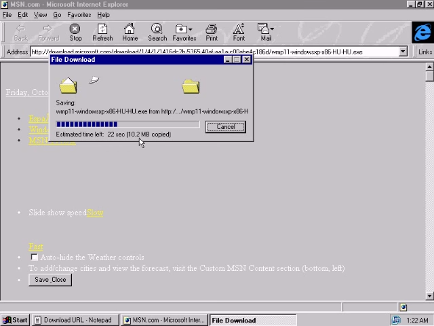This screenshot has width=434, height=326.
Task: Open the Windows Start menu
Action: [x=15, y=320]
